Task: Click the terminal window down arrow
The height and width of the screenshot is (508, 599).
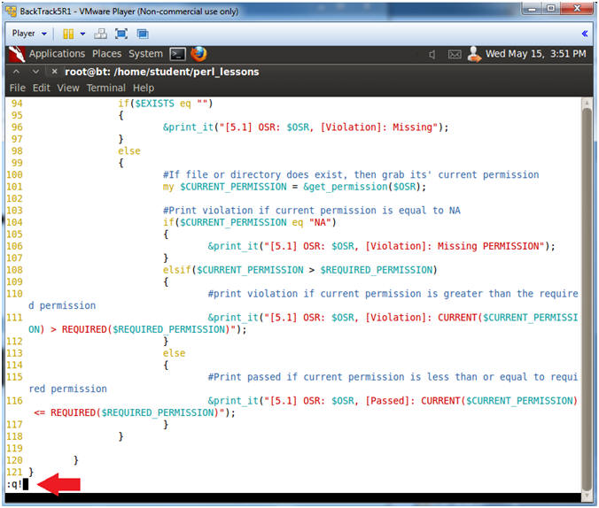Action: (x=35, y=72)
